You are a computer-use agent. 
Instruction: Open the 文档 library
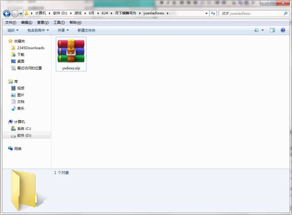tap(21, 101)
